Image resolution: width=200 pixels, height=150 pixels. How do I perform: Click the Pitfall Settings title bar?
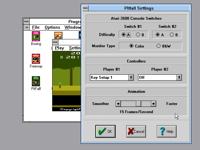coord(139,8)
